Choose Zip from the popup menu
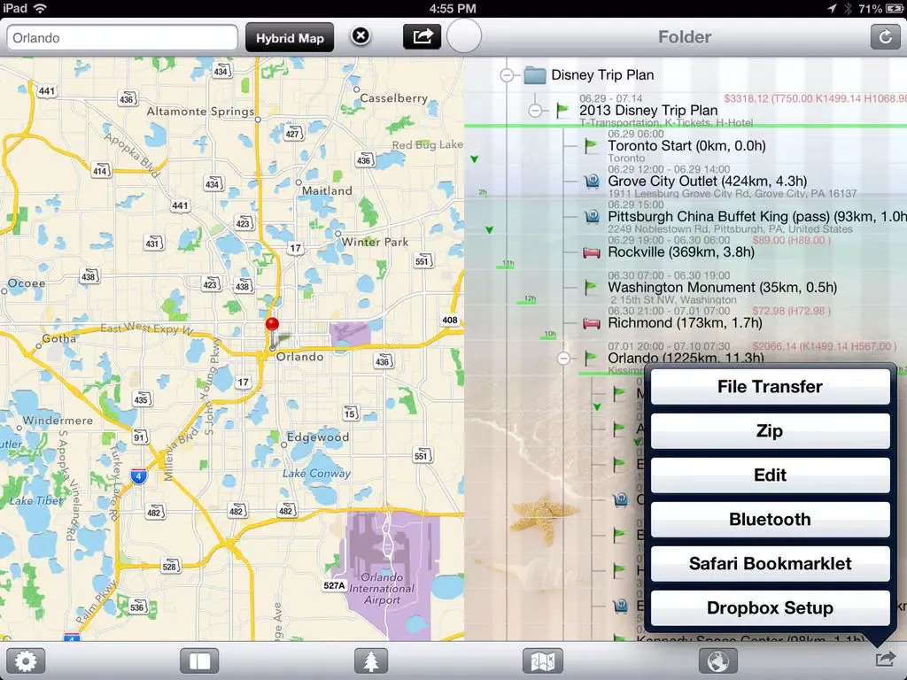 coord(770,431)
